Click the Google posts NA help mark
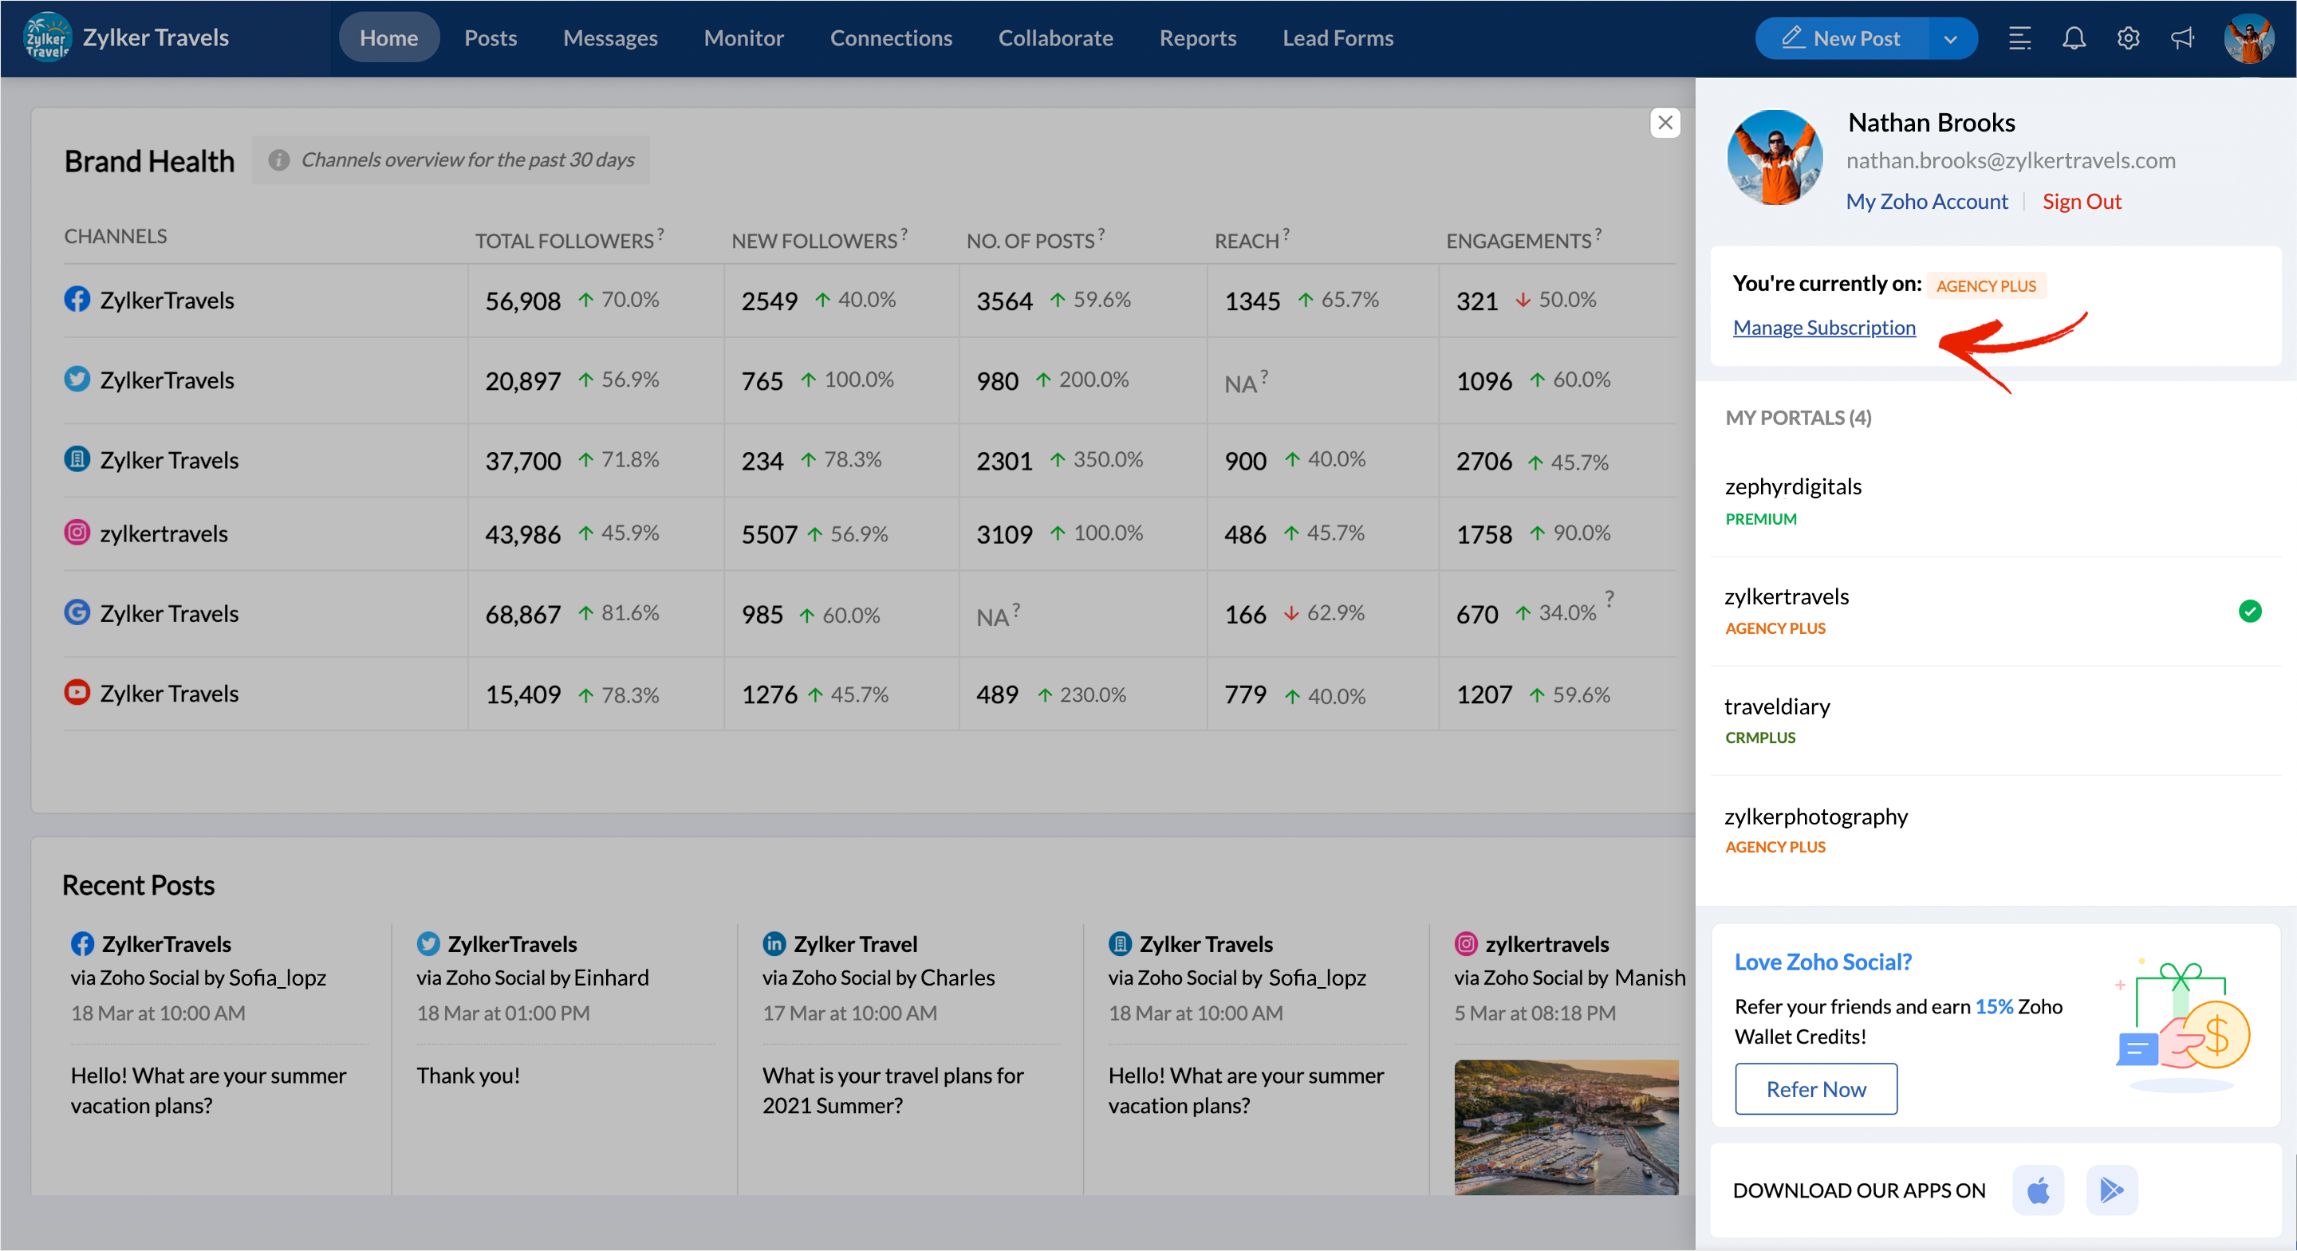This screenshot has height=1251, width=2297. click(x=1015, y=610)
